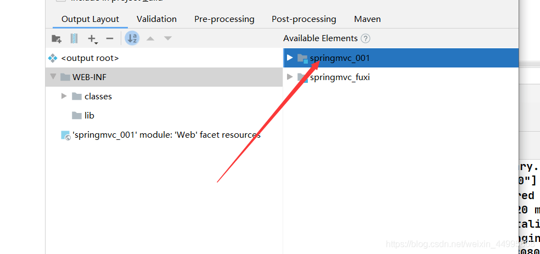Select the output root item
Viewport: 540px width, 254px height.
89,58
